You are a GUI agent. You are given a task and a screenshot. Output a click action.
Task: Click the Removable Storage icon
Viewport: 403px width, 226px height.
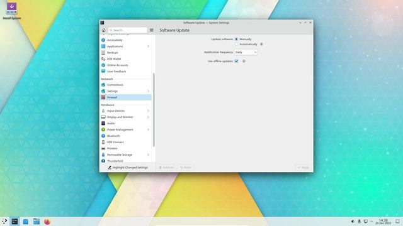coord(103,155)
